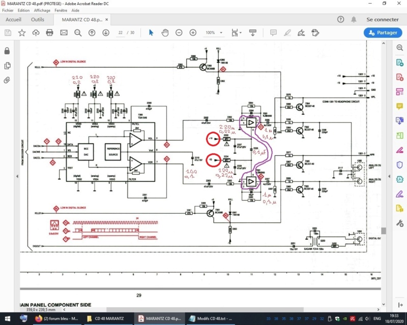Click the page number input field

coord(121,32)
